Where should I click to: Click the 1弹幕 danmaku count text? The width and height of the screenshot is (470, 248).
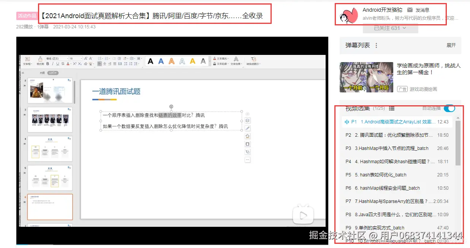(x=43, y=27)
